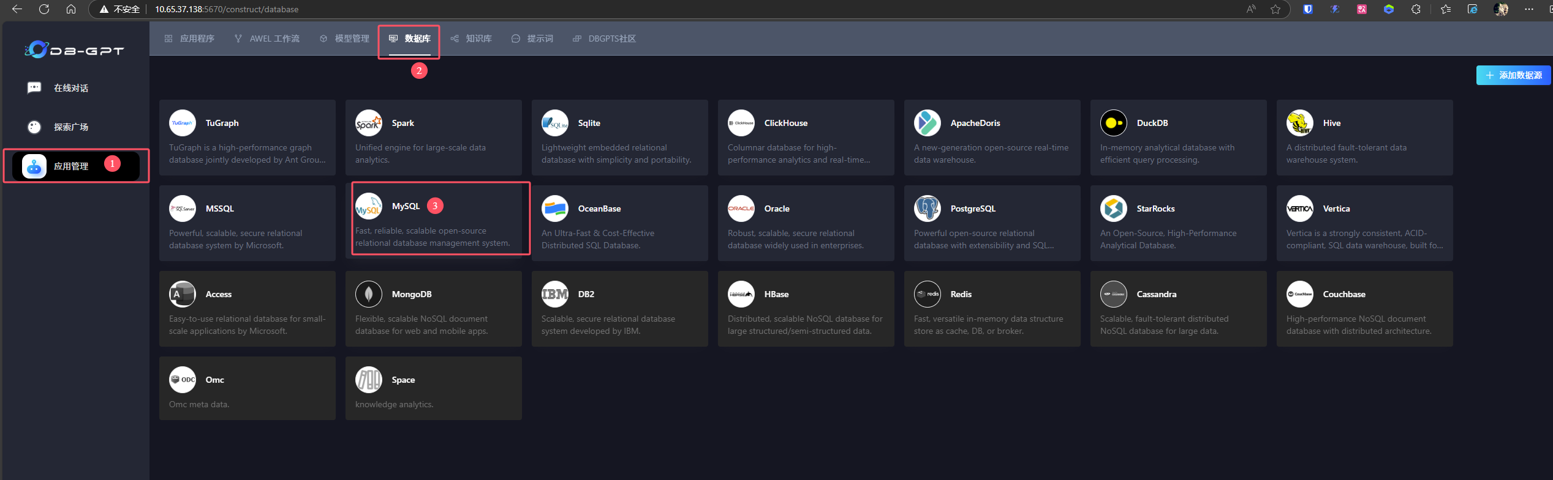Click the 'Omc meta data.' text
Screen dimensions: 1553x480
[199, 404]
